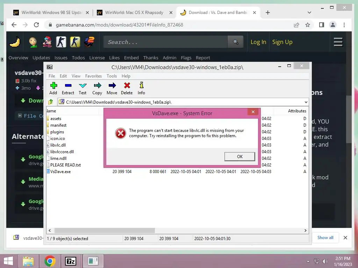The image size is (358, 268).
Task: Open the 7-Zip Tools menu
Action: click(x=112, y=76)
